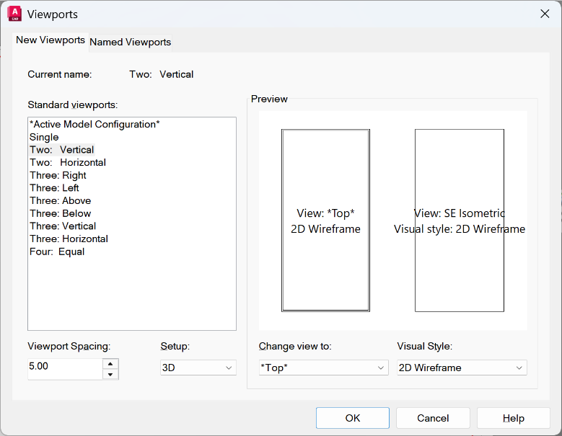Viewport: 562px width, 436px height.
Task: Click the AutoCAD app icon in title bar
Action: [14, 14]
